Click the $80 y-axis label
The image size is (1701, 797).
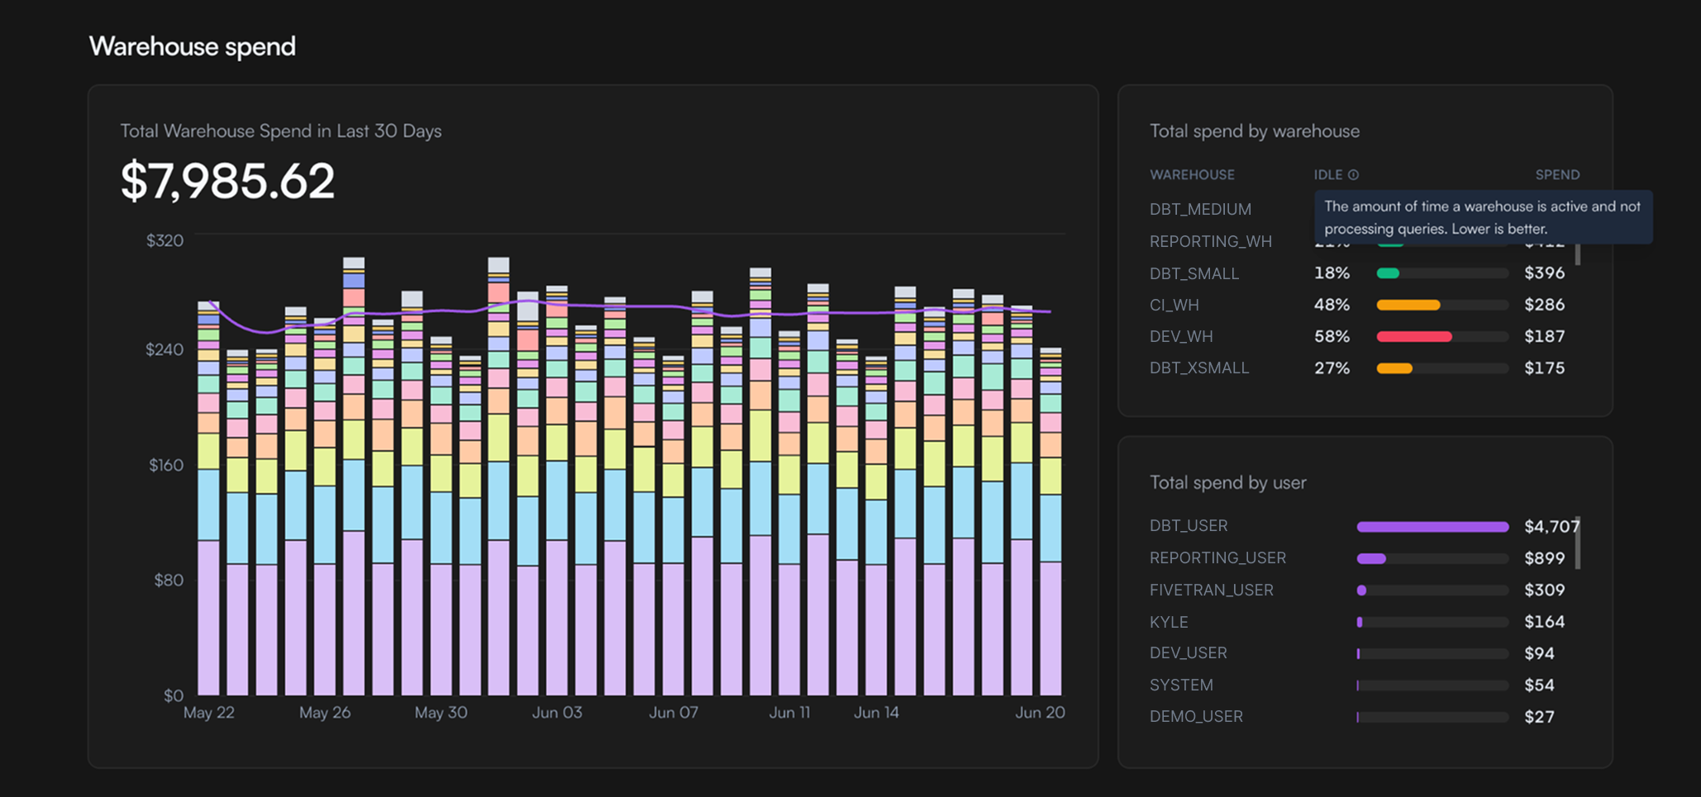coord(169,580)
